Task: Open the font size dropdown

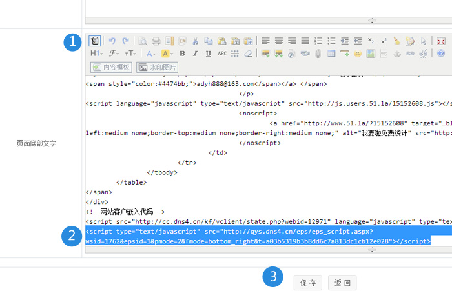Action: pyautogui.click(x=130, y=54)
